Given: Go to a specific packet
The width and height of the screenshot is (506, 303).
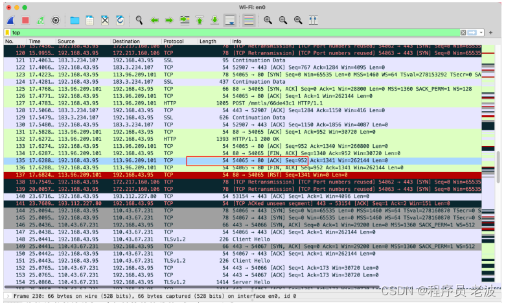Looking at the screenshot, I should [x=185, y=20].
